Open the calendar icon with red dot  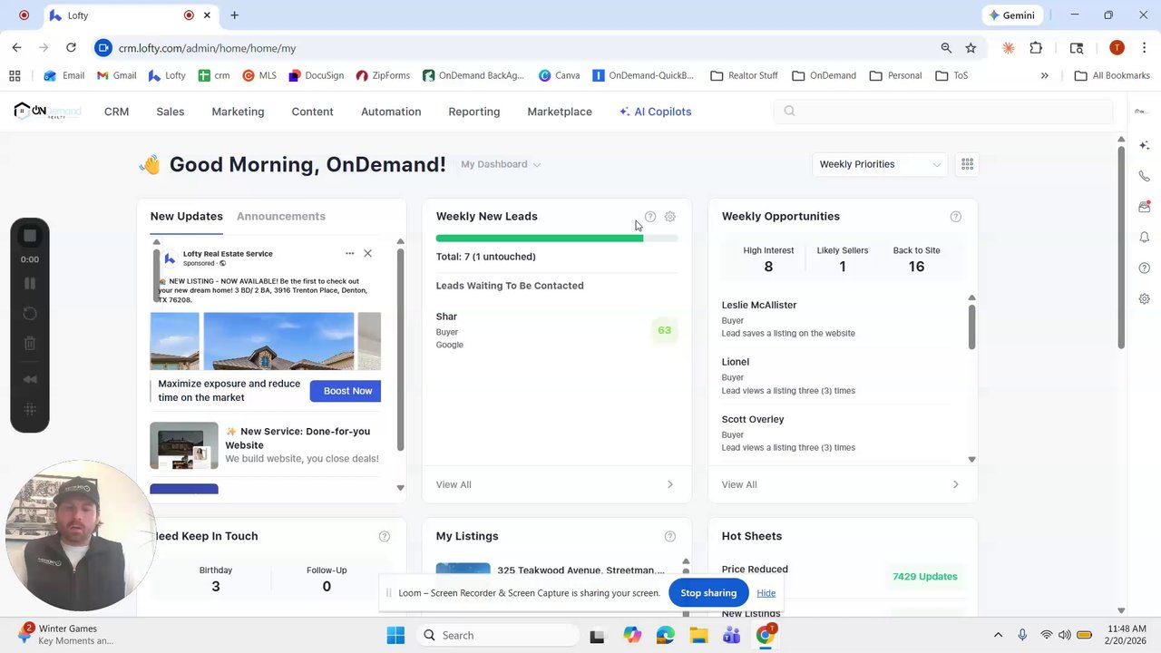(1145, 207)
